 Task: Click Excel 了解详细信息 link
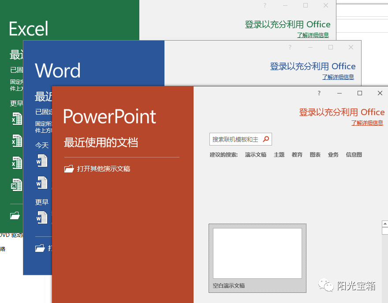pyautogui.click(x=313, y=35)
